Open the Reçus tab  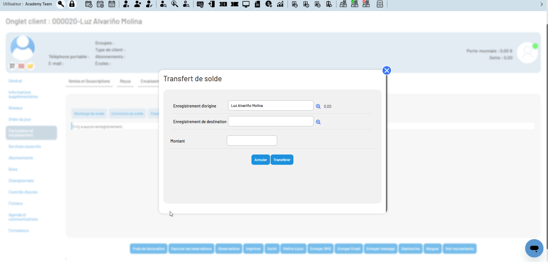125,81
